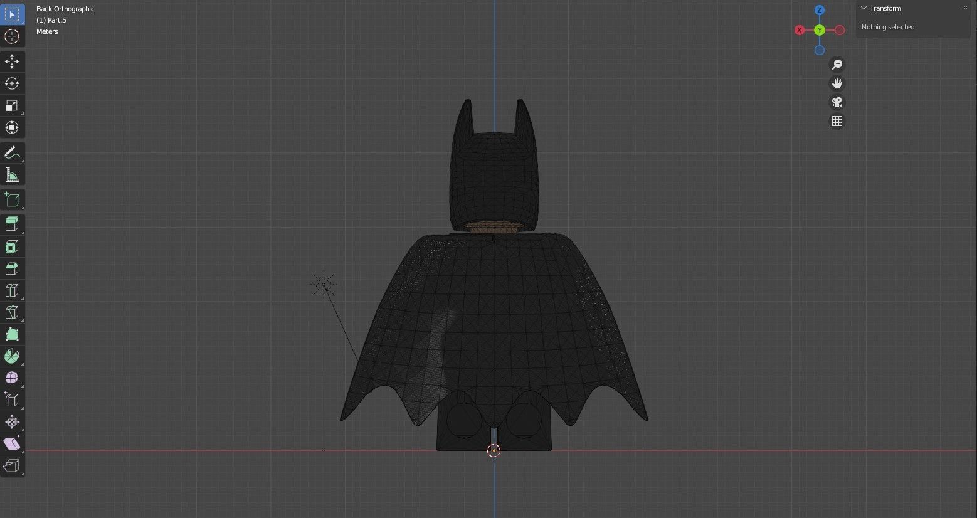Select the Rip Region tool
This screenshot has width=977, height=518.
[x=12, y=465]
